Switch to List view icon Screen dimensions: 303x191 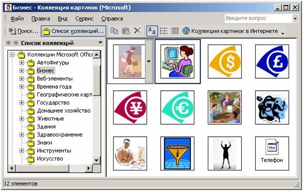[163, 31]
